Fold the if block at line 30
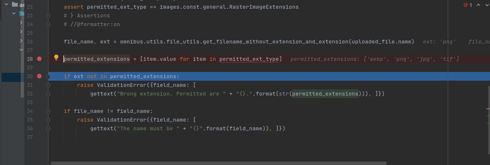This screenshot has width=490, height=165. coord(48,76)
